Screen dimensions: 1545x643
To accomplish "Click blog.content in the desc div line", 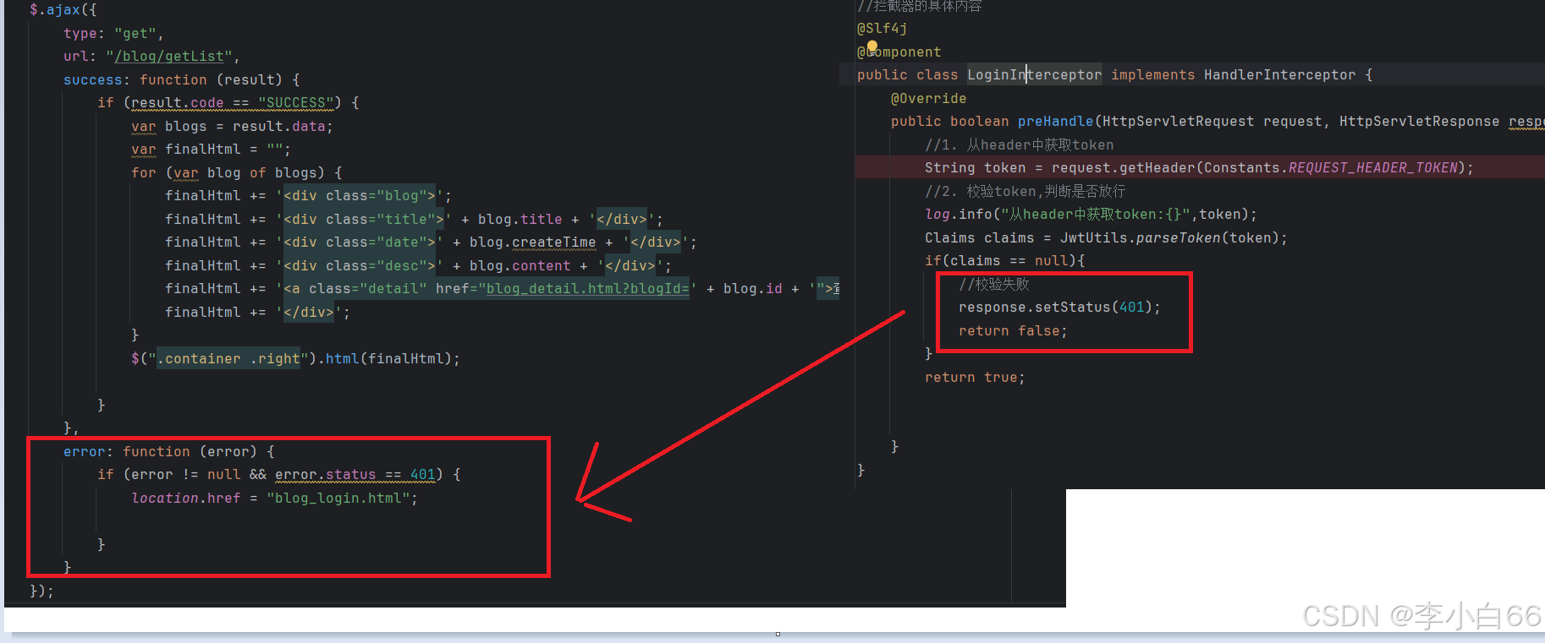I will coord(520,266).
